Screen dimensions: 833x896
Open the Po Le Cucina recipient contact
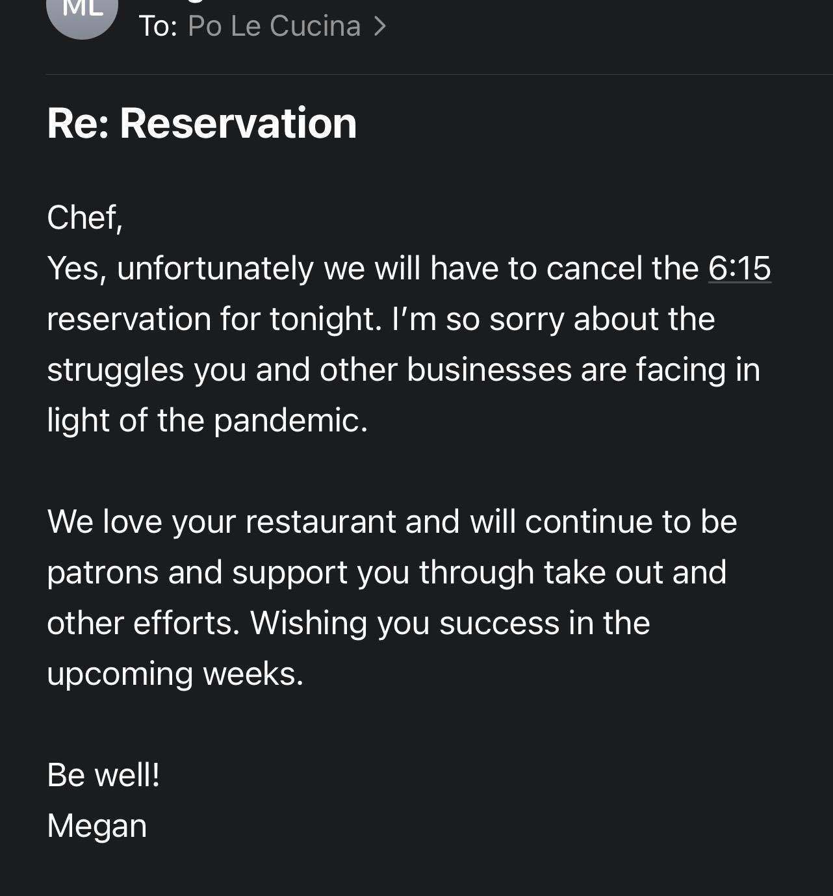(x=274, y=26)
